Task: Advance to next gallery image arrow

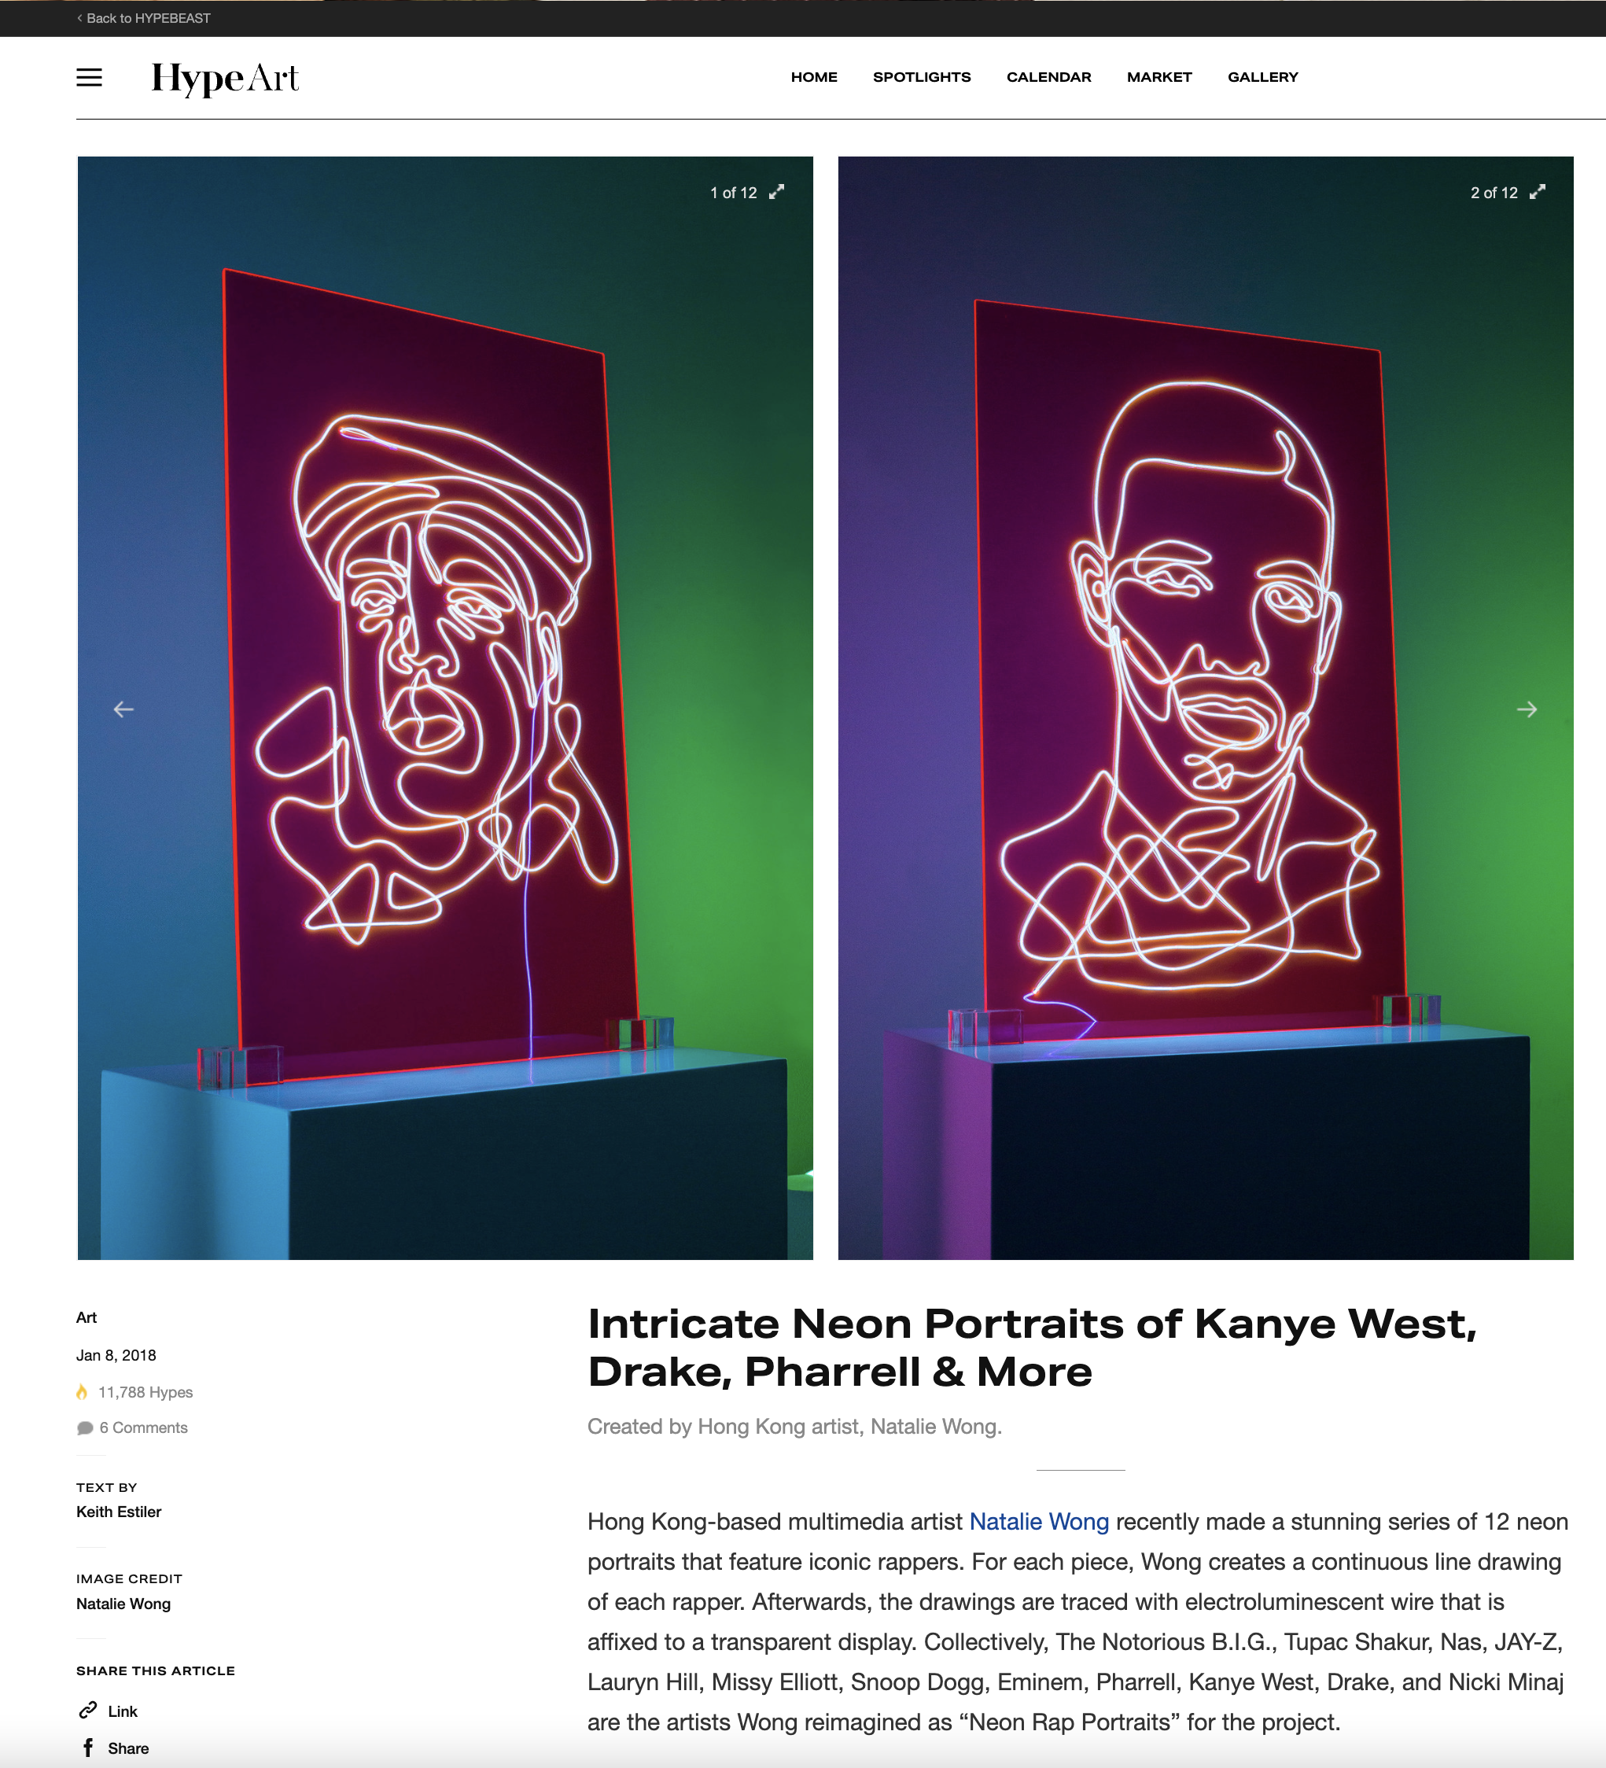Action: [x=1527, y=709]
